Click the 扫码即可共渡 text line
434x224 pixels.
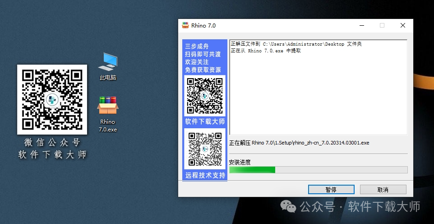coord(203,54)
